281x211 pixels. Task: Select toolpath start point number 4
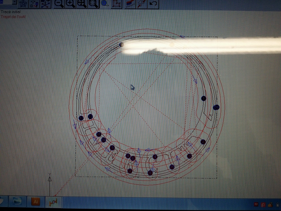tap(155, 157)
